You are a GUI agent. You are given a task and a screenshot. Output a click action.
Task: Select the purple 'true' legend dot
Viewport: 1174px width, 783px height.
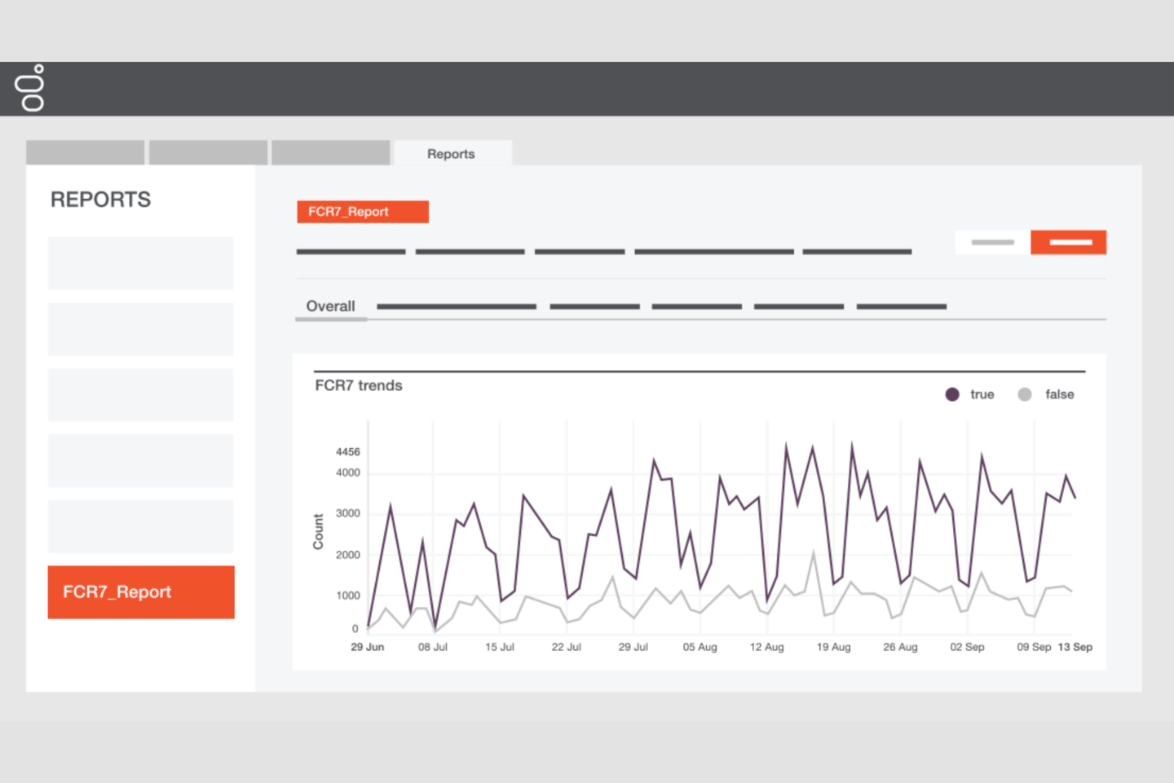(951, 394)
